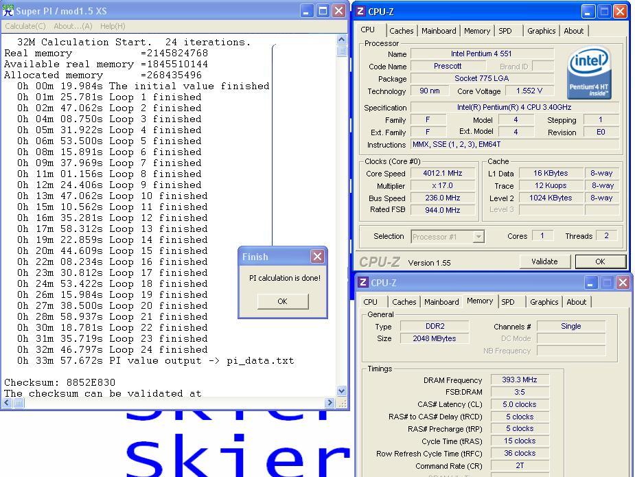Switch to Graphics tab in upper CPU-Z

[541, 31]
